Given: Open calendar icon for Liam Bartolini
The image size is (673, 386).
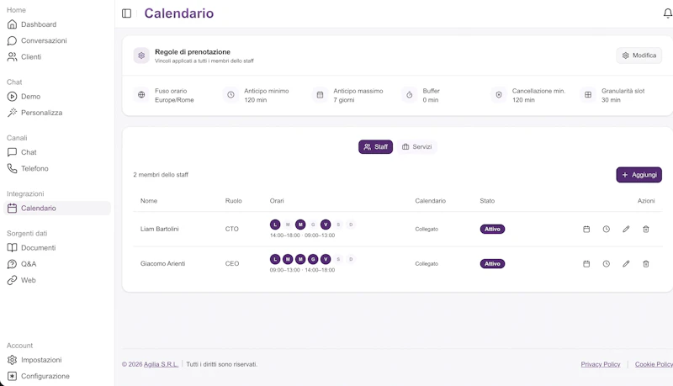Looking at the screenshot, I should [586, 229].
